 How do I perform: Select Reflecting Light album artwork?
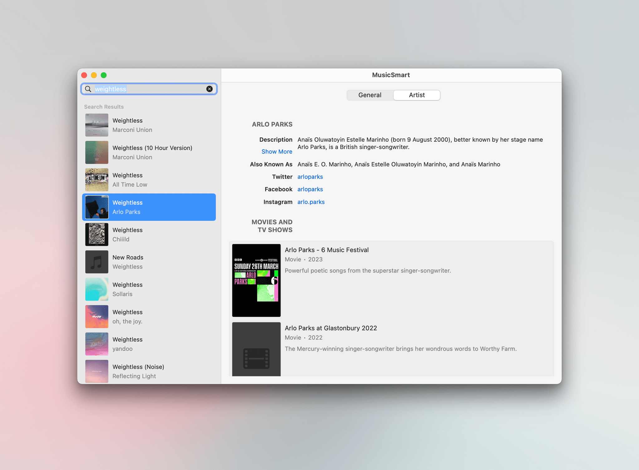pyautogui.click(x=97, y=371)
